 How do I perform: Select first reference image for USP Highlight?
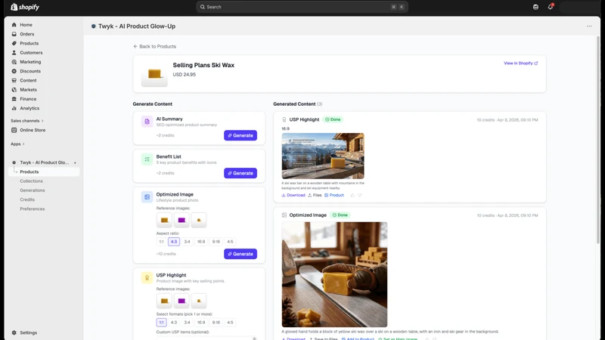coord(164,301)
